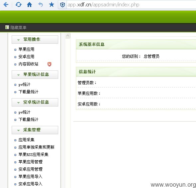
Task: Open 苹果应用 under 常用操作
Action: click(x=26, y=49)
